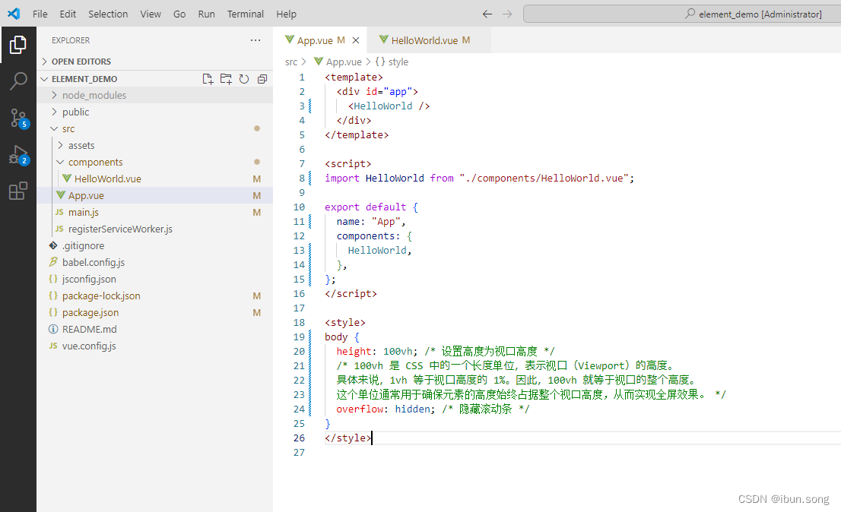Click the .gitignore file icon
The height and width of the screenshot is (512, 841).
point(53,245)
